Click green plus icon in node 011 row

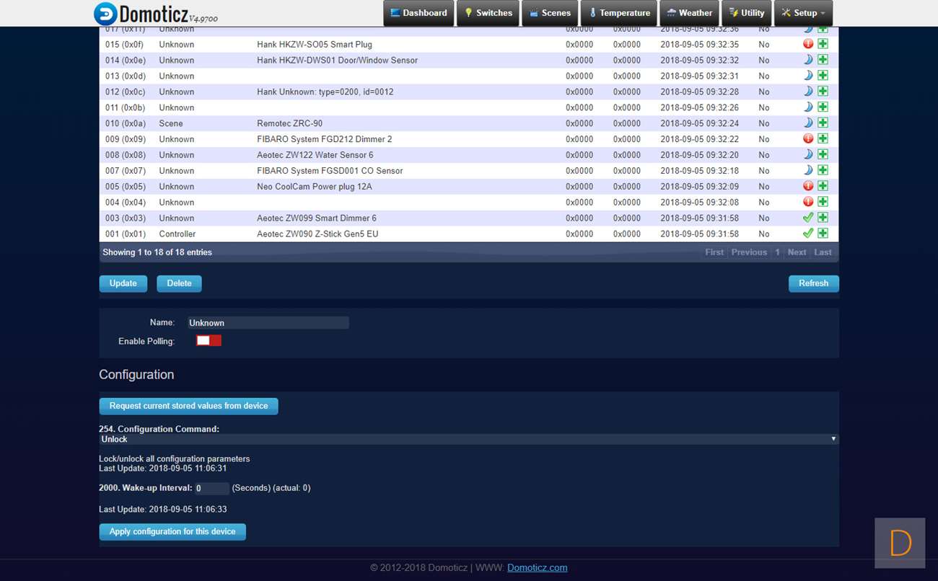(823, 107)
